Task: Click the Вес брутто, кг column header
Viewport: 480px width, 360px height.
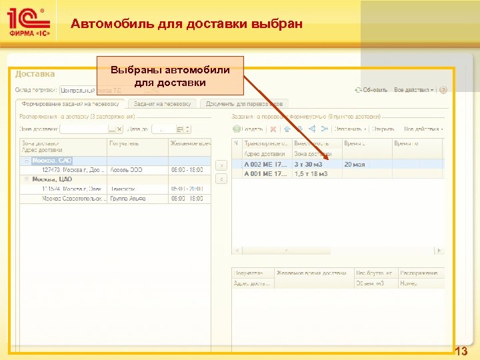Action: [376, 273]
